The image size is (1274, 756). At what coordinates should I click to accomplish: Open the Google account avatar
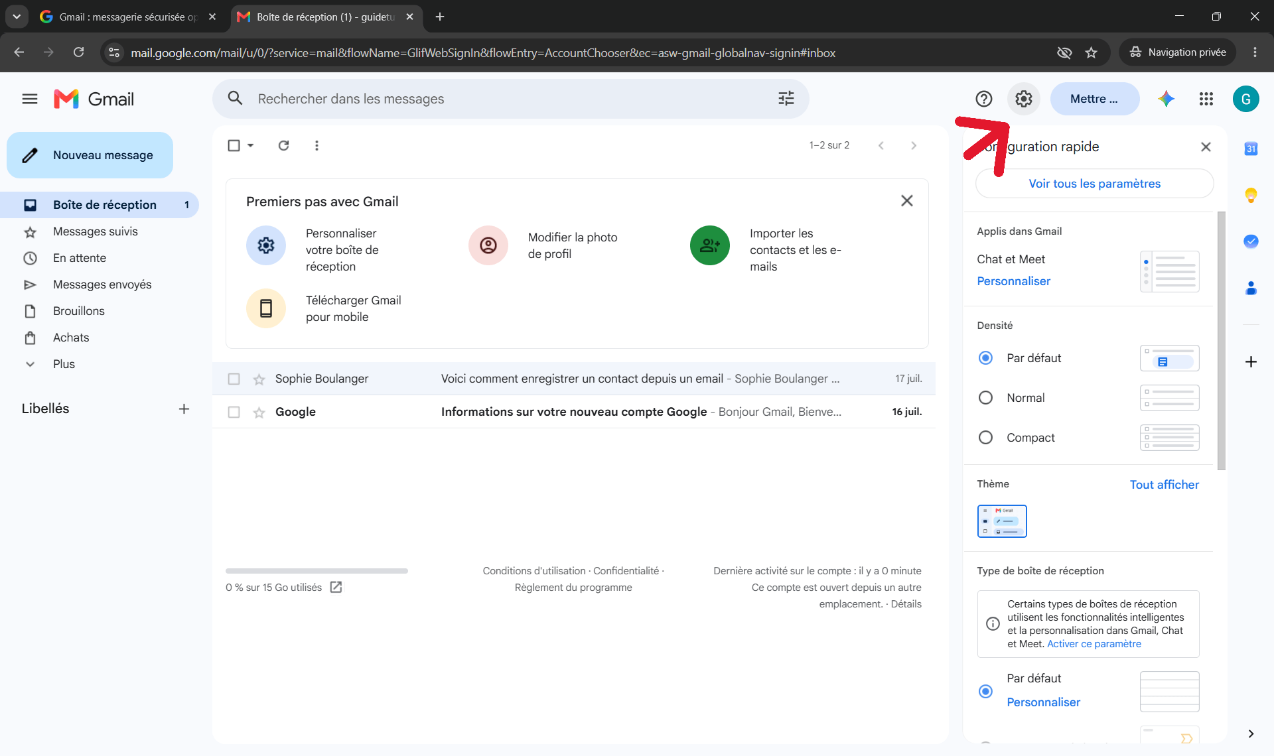[x=1246, y=99]
